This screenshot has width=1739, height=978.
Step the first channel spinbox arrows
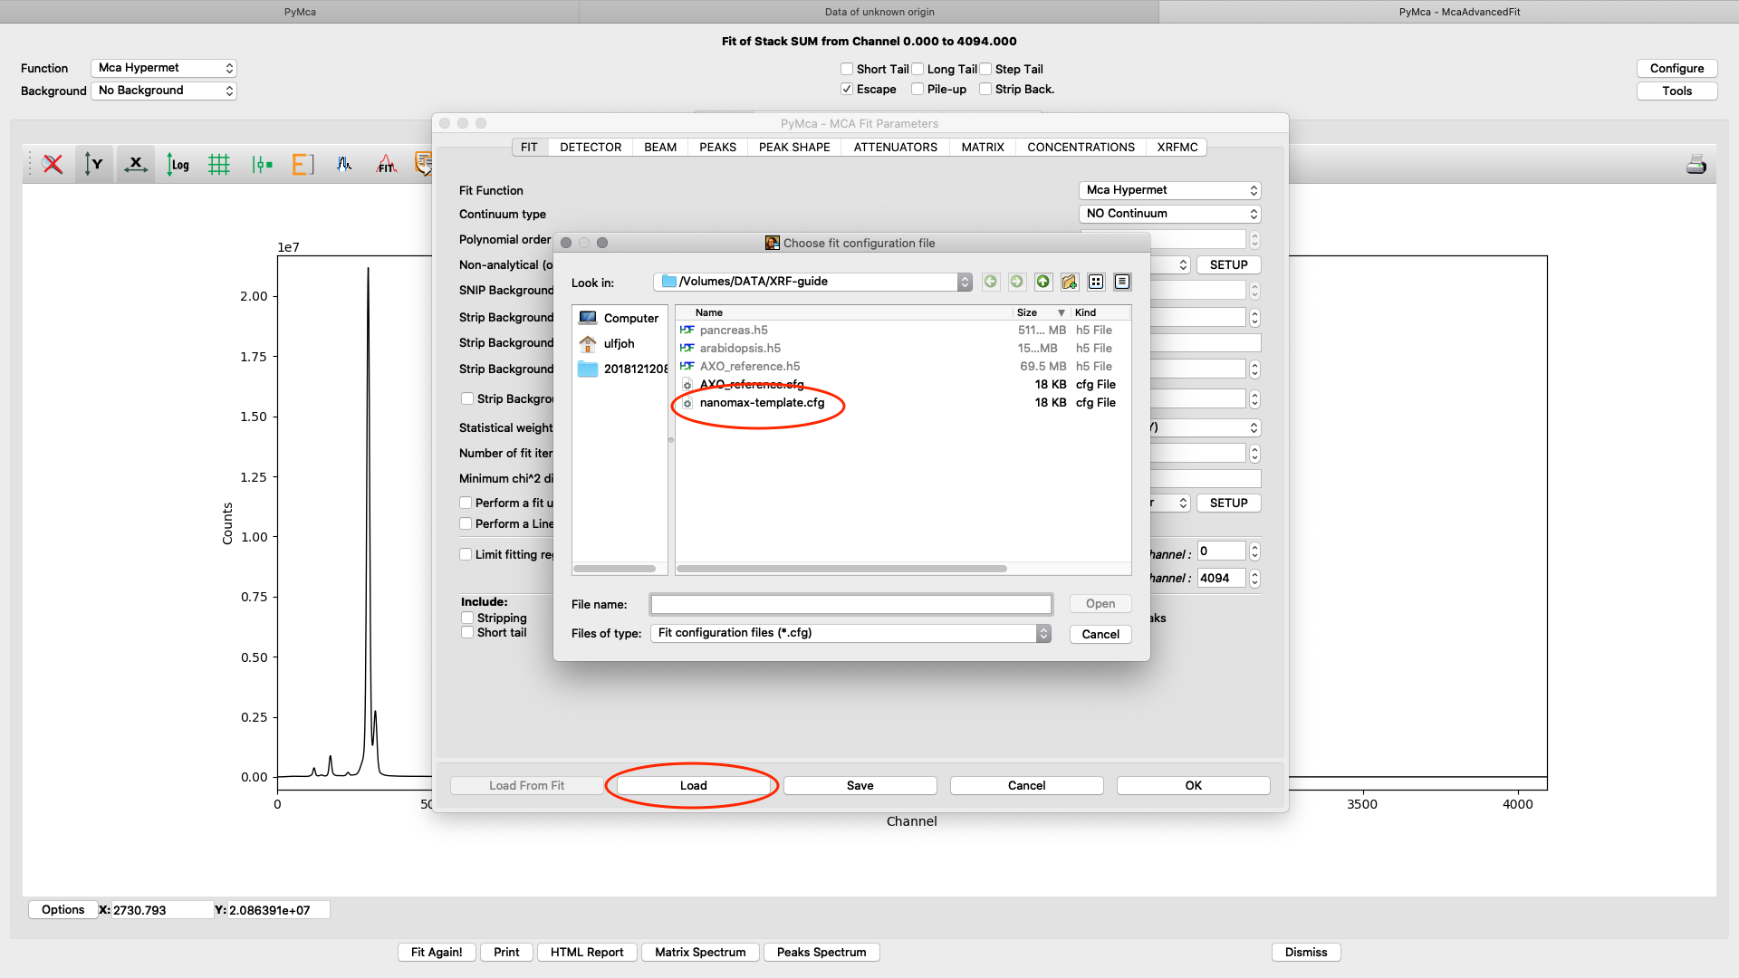(x=1254, y=551)
